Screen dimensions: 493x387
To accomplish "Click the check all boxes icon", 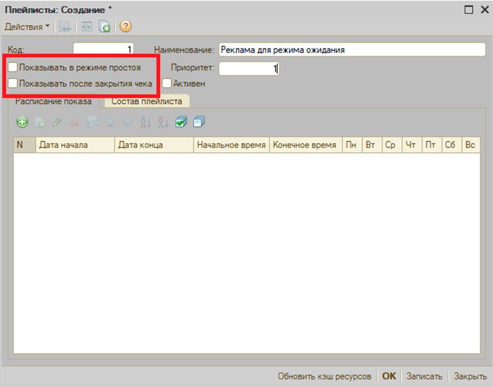I will click(181, 121).
